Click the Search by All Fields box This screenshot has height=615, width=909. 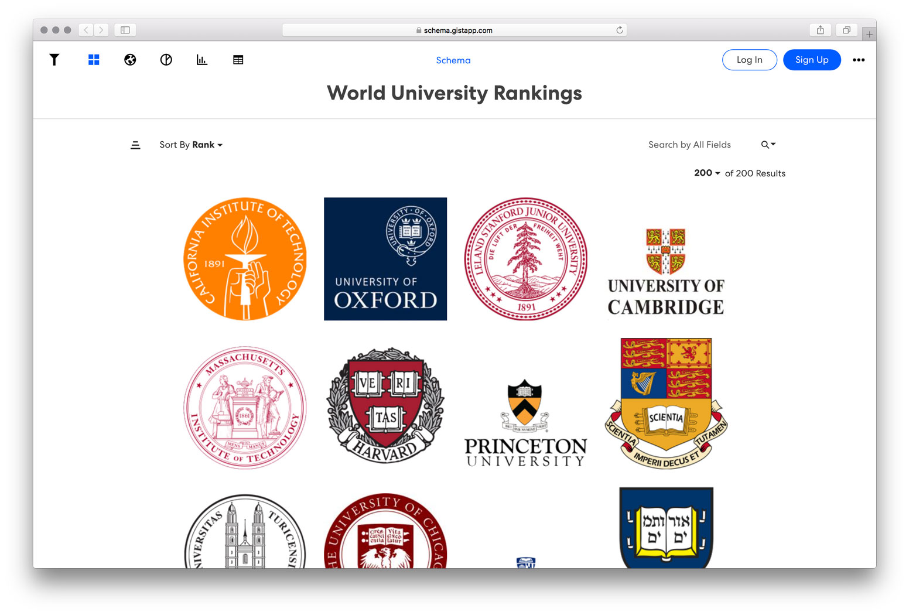pyautogui.click(x=689, y=145)
